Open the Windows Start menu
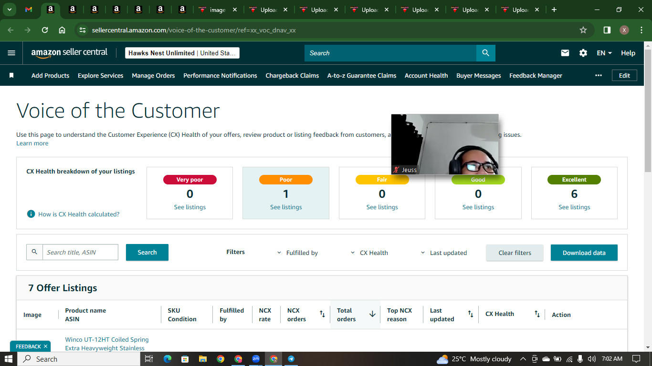 pyautogui.click(x=9, y=359)
